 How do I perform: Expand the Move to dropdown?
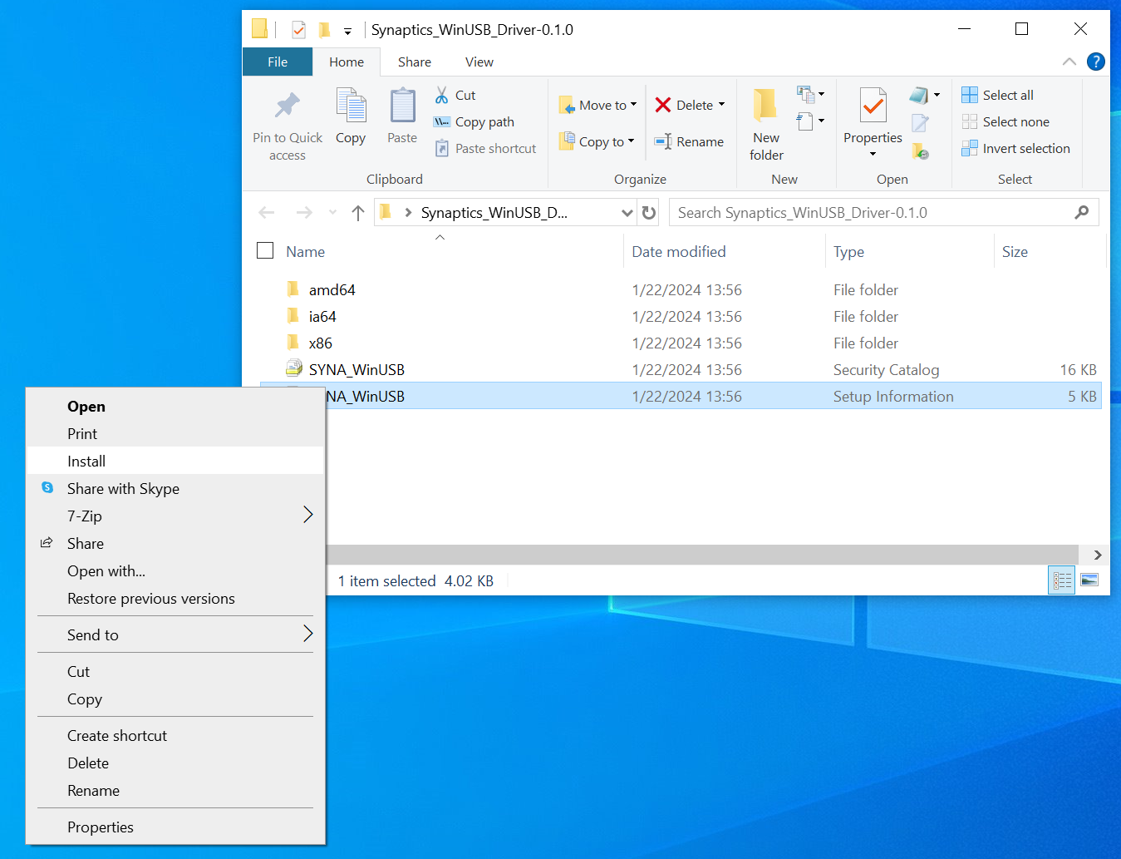[x=633, y=105]
